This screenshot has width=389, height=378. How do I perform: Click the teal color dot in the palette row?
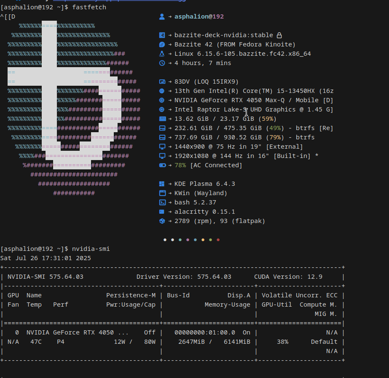[180, 240]
